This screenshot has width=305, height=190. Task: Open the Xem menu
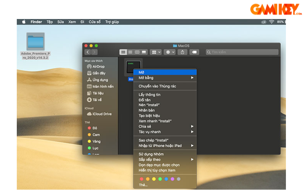[72, 22]
